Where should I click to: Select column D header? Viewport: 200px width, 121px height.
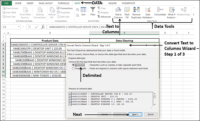pos(165,33)
